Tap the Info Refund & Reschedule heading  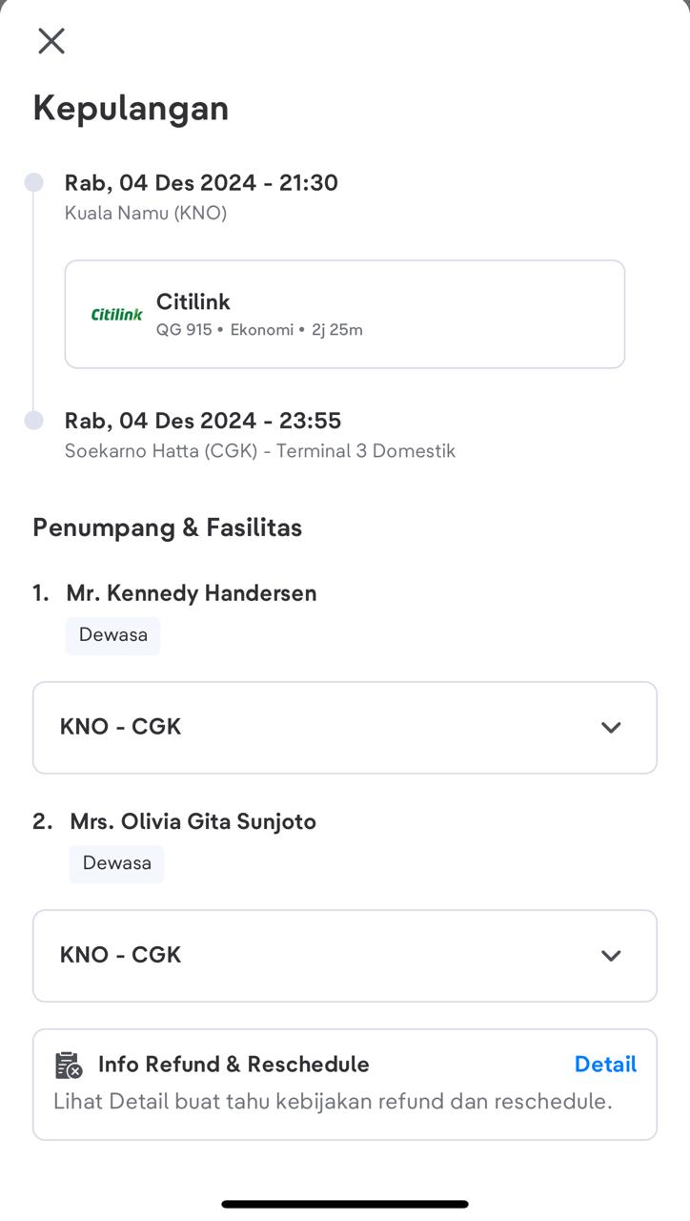[x=233, y=1065]
